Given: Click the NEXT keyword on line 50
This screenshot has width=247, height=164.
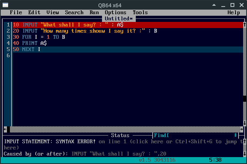Looking at the screenshot, I should 28,50.
